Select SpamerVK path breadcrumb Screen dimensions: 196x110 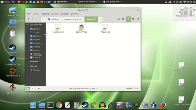pos(91,19)
